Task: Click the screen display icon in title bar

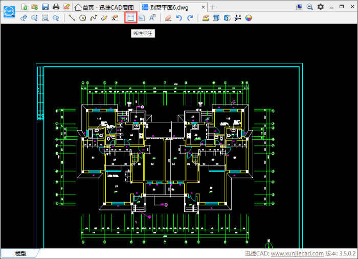Action: [x=299, y=7]
